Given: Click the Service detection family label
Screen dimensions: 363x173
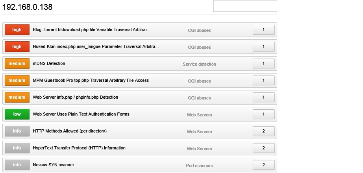Looking at the screenshot, I should point(199,64).
